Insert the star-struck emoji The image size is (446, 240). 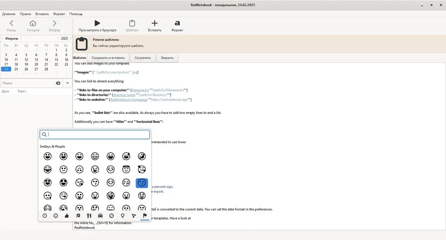(63, 182)
